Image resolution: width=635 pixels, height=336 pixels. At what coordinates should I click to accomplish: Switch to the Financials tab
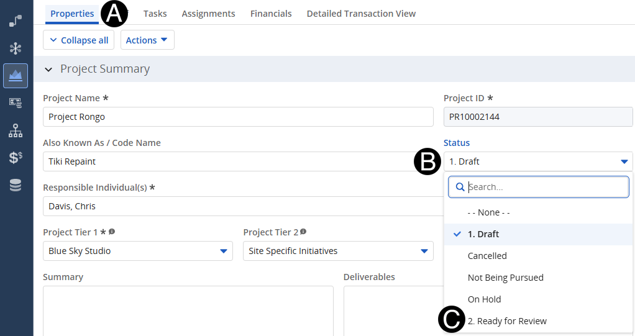(x=271, y=14)
